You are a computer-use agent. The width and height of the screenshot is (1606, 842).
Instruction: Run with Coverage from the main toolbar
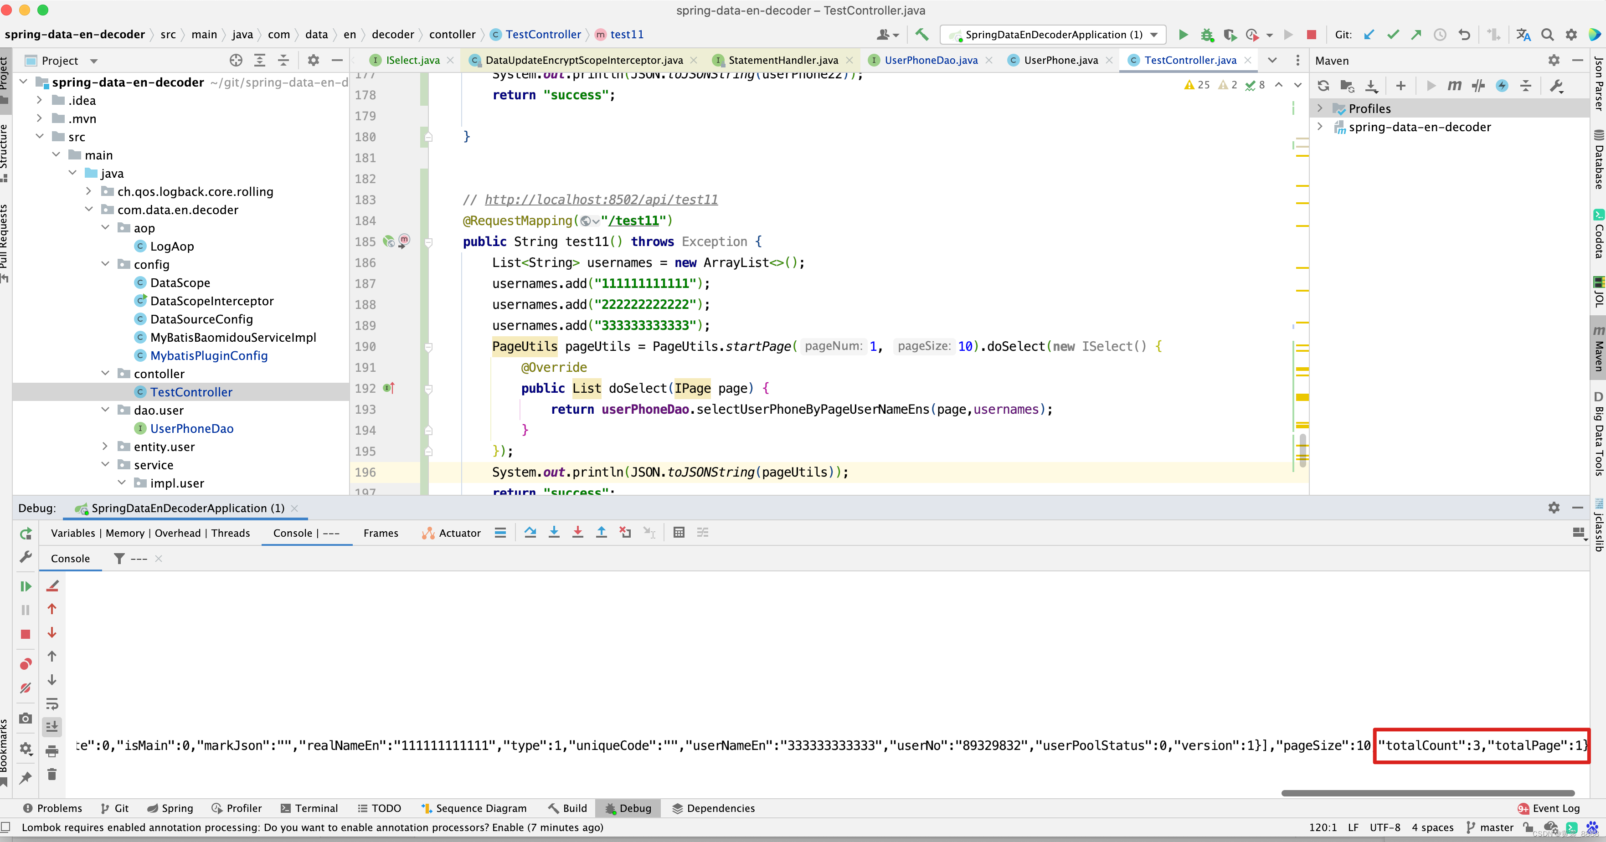(x=1230, y=35)
